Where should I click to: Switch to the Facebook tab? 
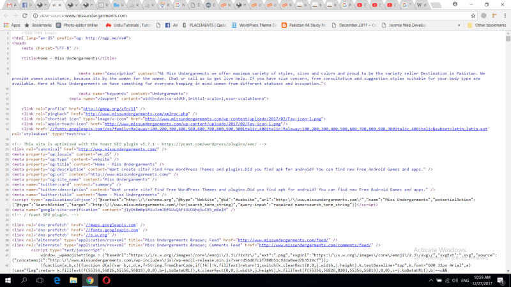pos(26,5)
